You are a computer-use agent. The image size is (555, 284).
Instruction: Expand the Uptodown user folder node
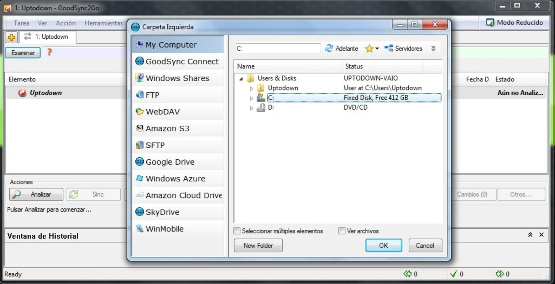tap(251, 88)
